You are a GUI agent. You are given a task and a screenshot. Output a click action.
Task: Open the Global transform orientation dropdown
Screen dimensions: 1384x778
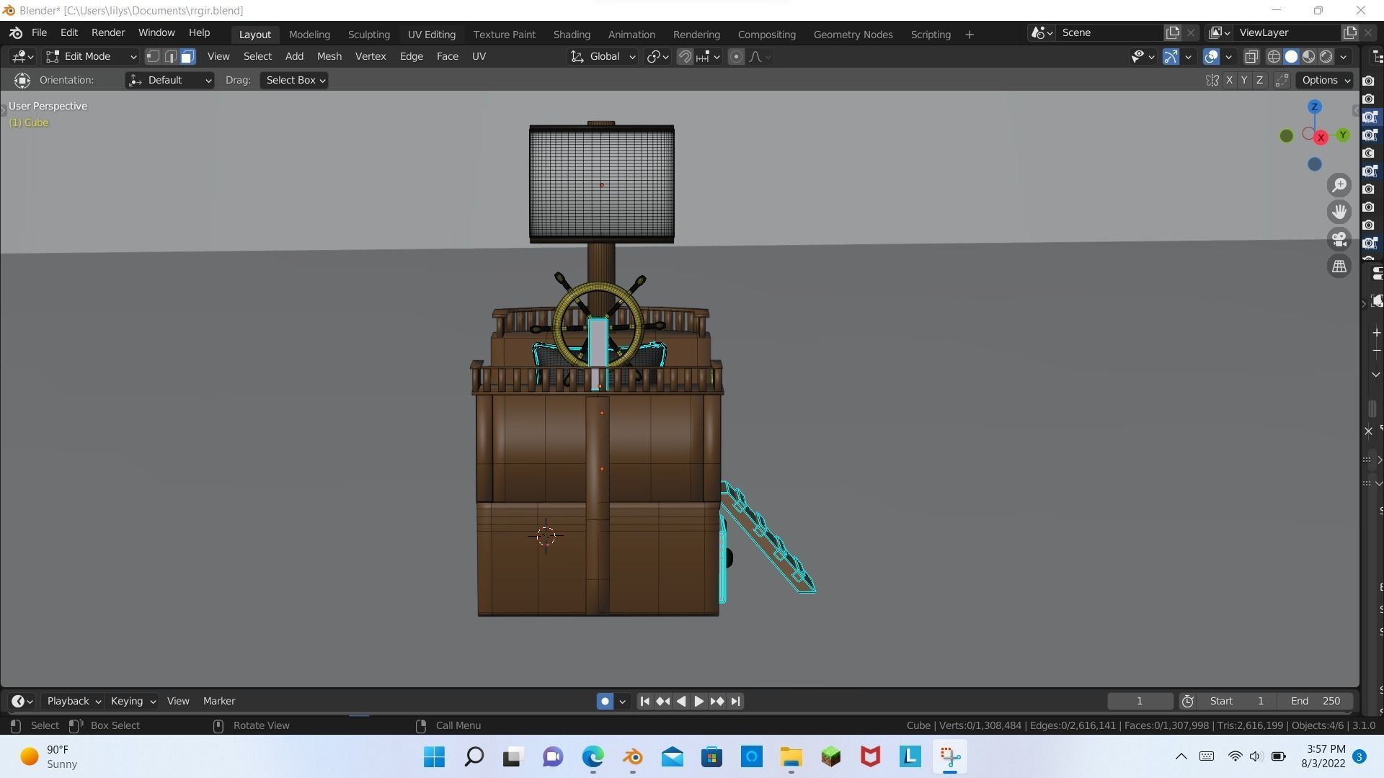click(603, 57)
